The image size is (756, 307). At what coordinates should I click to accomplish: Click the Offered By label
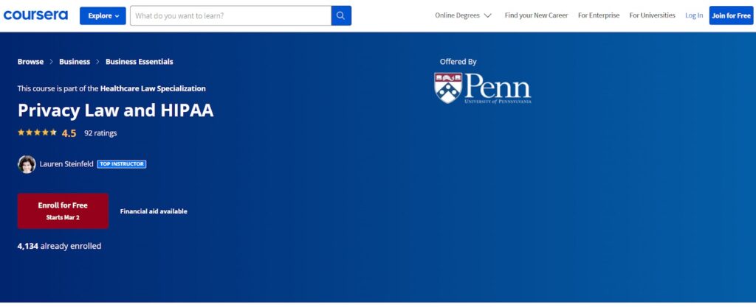[458, 62]
